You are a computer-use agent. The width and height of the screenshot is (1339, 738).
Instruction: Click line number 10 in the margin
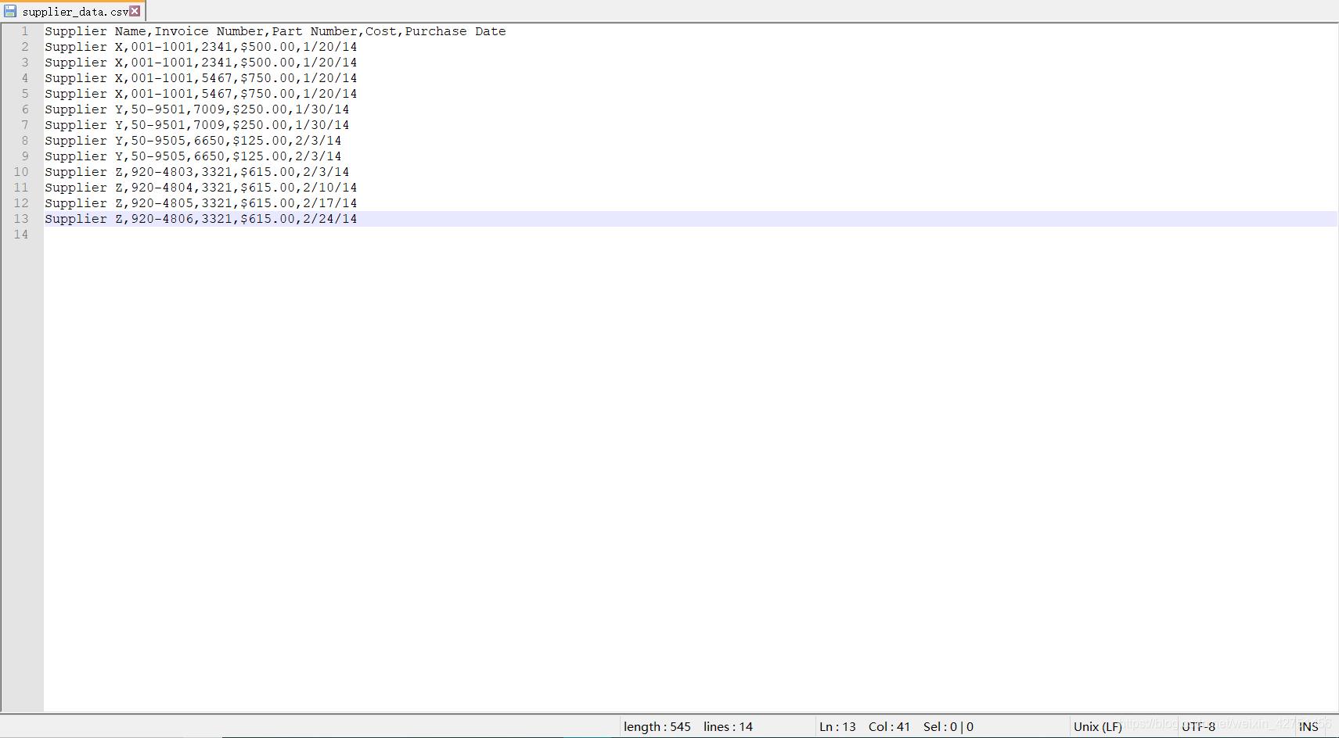coord(21,172)
